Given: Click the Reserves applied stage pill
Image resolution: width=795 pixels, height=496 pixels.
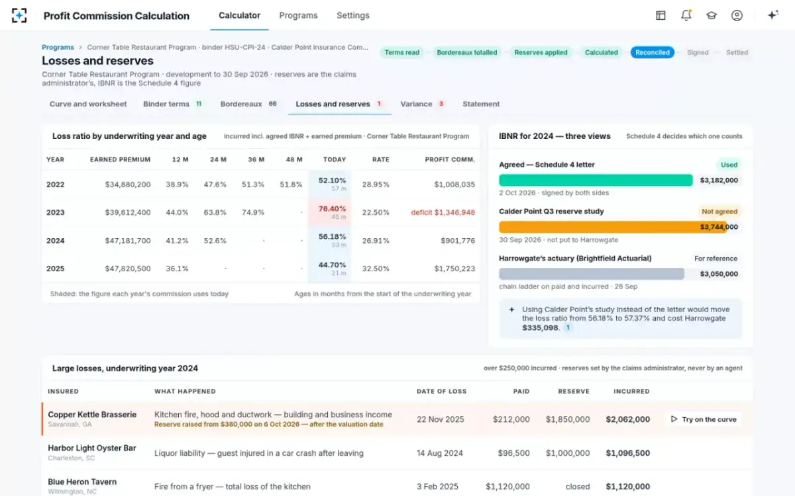Looking at the screenshot, I should coord(541,52).
